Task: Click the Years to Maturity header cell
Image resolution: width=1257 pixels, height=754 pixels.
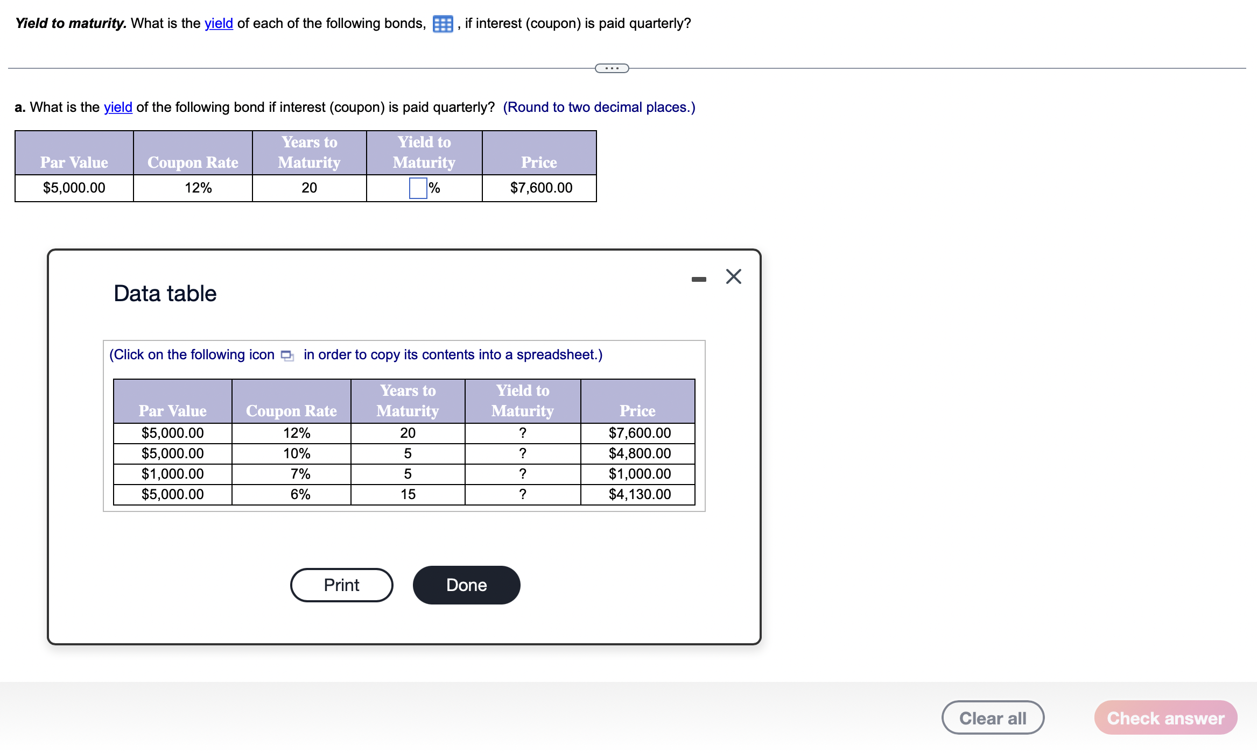Action: pyautogui.click(x=408, y=400)
